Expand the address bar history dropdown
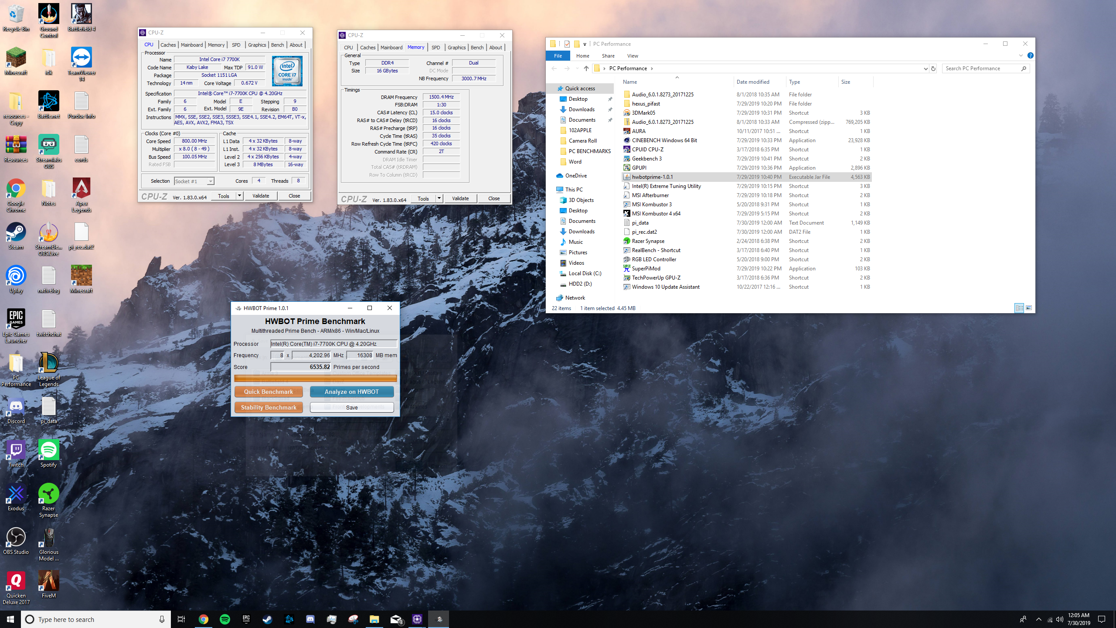This screenshot has width=1116, height=628. (x=925, y=68)
